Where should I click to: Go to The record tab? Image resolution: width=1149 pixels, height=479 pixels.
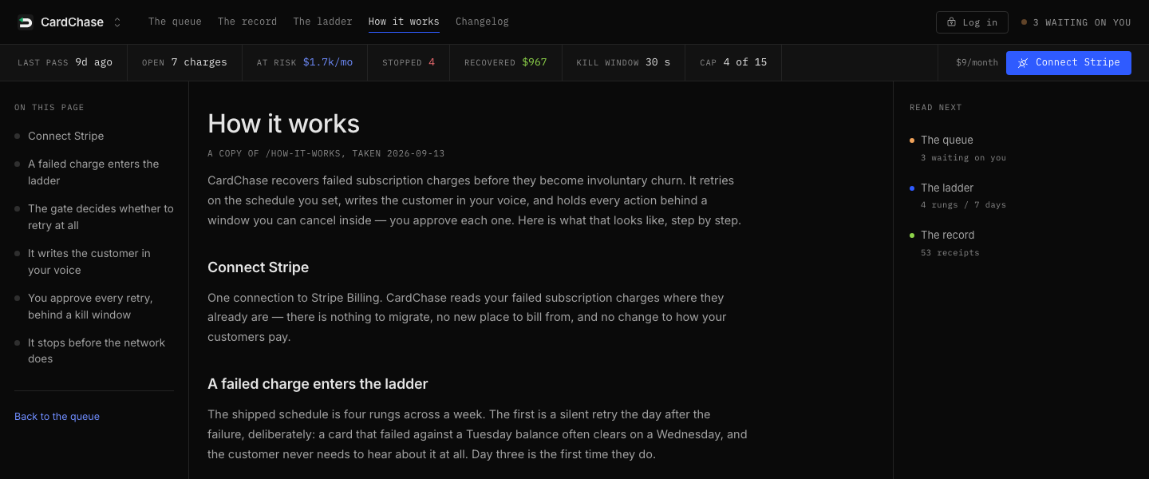[247, 22]
